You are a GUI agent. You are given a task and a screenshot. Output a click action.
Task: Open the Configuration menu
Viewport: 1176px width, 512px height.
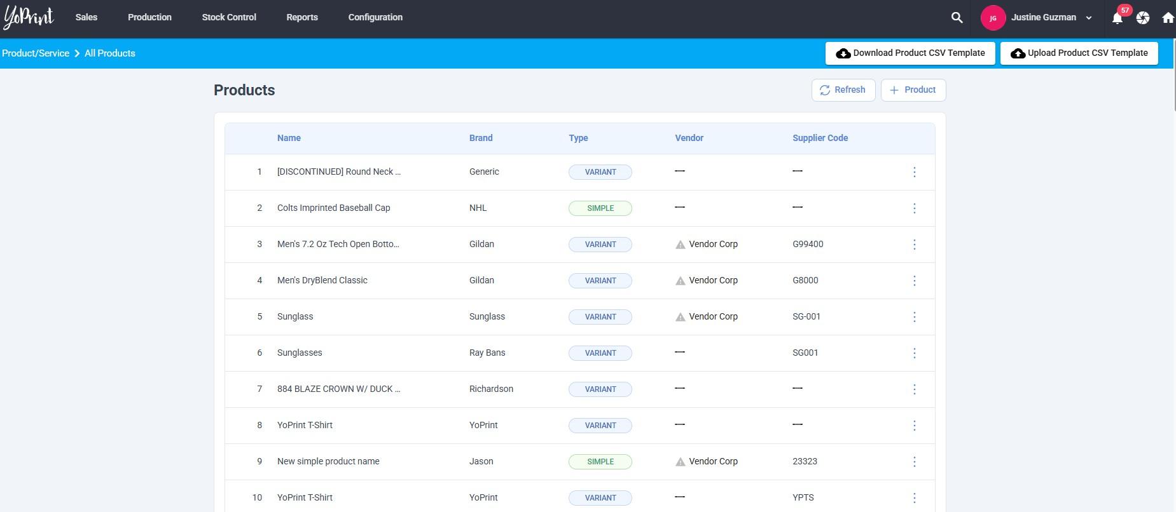click(x=375, y=17)
